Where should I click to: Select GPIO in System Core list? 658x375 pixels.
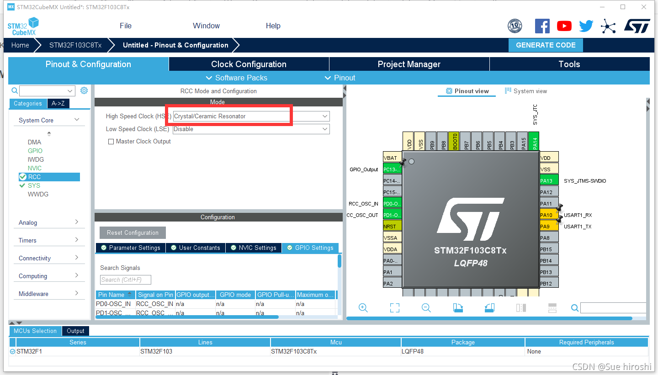pyautogui.click(x=35, y=151)
